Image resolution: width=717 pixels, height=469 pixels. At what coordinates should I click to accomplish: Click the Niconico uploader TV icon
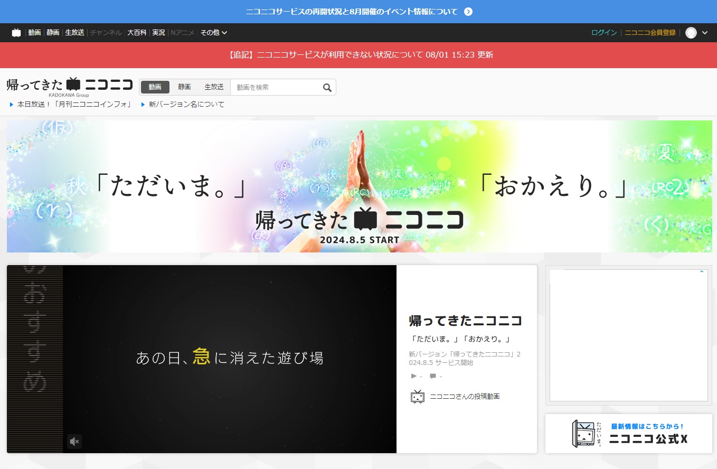pyautogui.click(x=418, y=397)
